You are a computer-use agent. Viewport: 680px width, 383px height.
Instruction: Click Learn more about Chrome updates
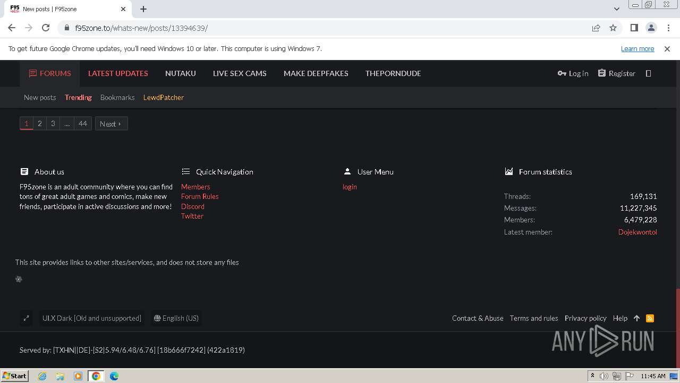(x=637, y=48)
